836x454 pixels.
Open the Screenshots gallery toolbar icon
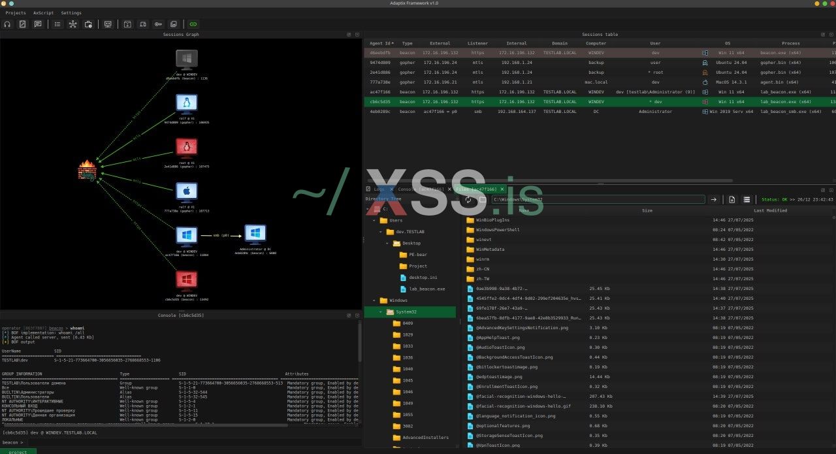pos(173,24)
